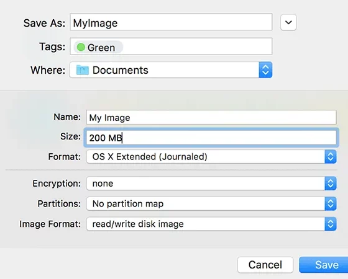Click the Name field containing My Image
Screen dimensions: 348x279
211,117
